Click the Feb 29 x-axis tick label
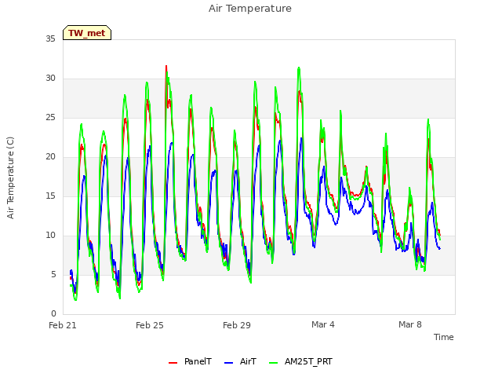This screenshot has height=377, width=502. click(237, 325)
